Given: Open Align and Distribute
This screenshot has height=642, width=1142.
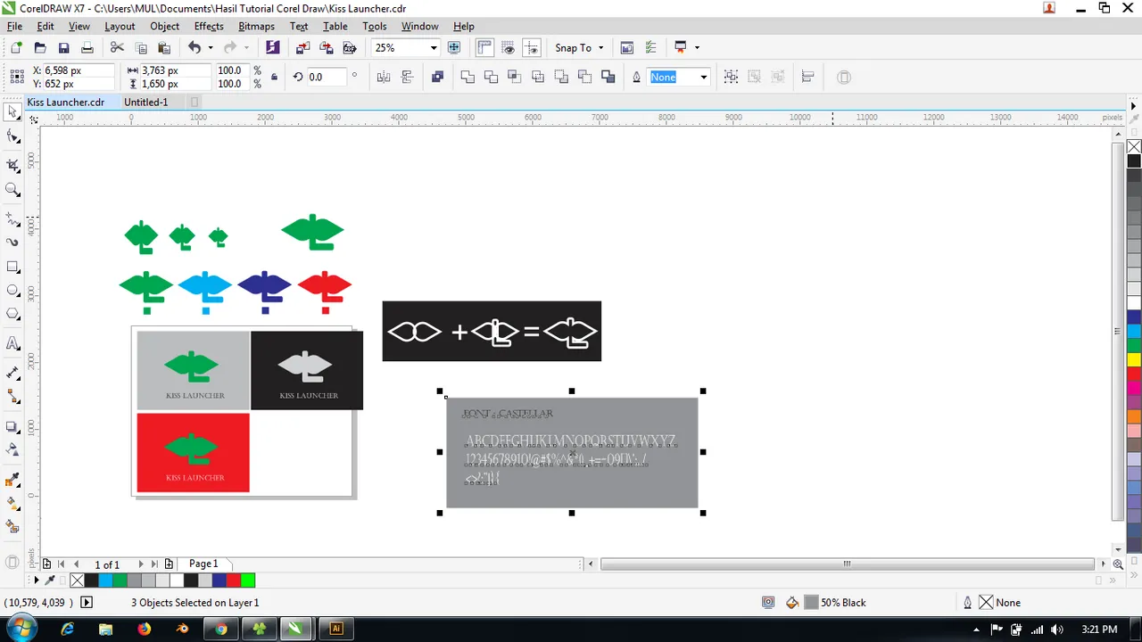Looking at the screenshot, I should [x=808, y=77].
